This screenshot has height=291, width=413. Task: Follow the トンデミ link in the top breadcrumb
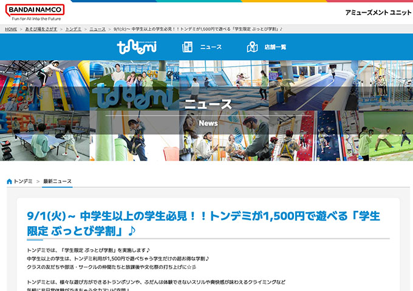[73, 29]
